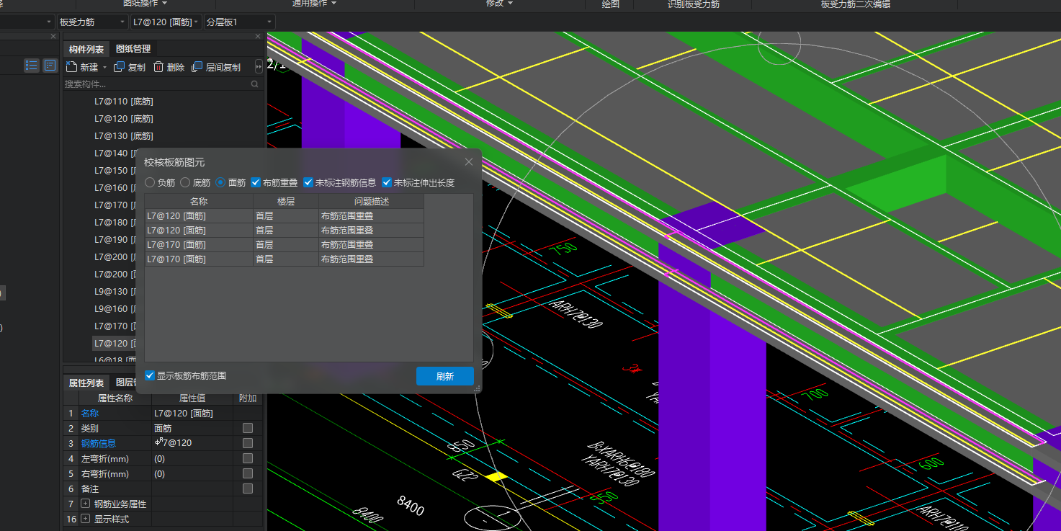Select L7@130 [底筋] in component list
The width and height of the screenshot is (1061, 531).
coord(124,136)
